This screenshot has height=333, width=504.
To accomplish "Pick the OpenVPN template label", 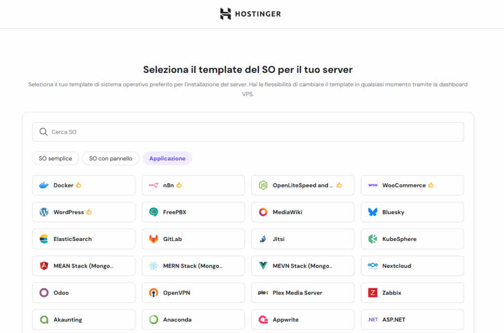I will [x=177, y=293].
